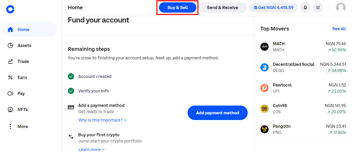
Task: Open the notifications bell
Action: [x=305, y=7]
